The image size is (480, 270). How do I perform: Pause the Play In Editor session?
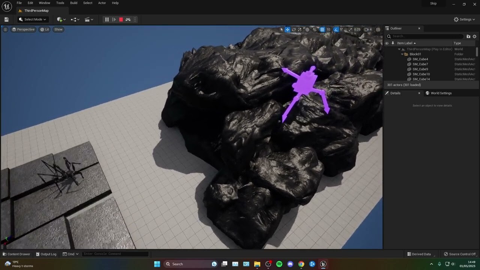pos(107,19)
